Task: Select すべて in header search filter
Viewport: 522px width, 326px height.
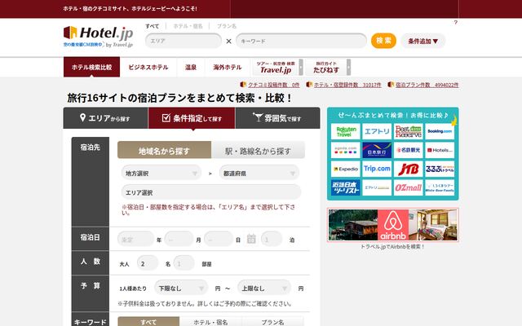Action: coord(153,26)
